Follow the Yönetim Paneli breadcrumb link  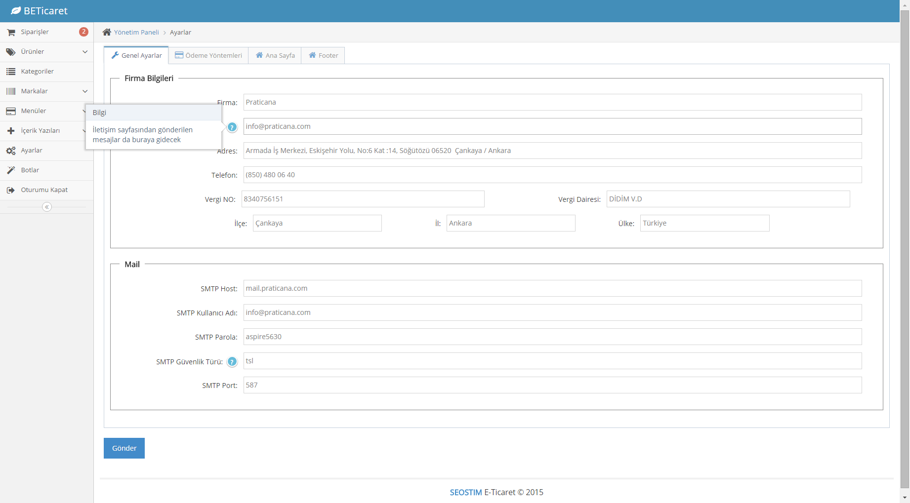136,32
